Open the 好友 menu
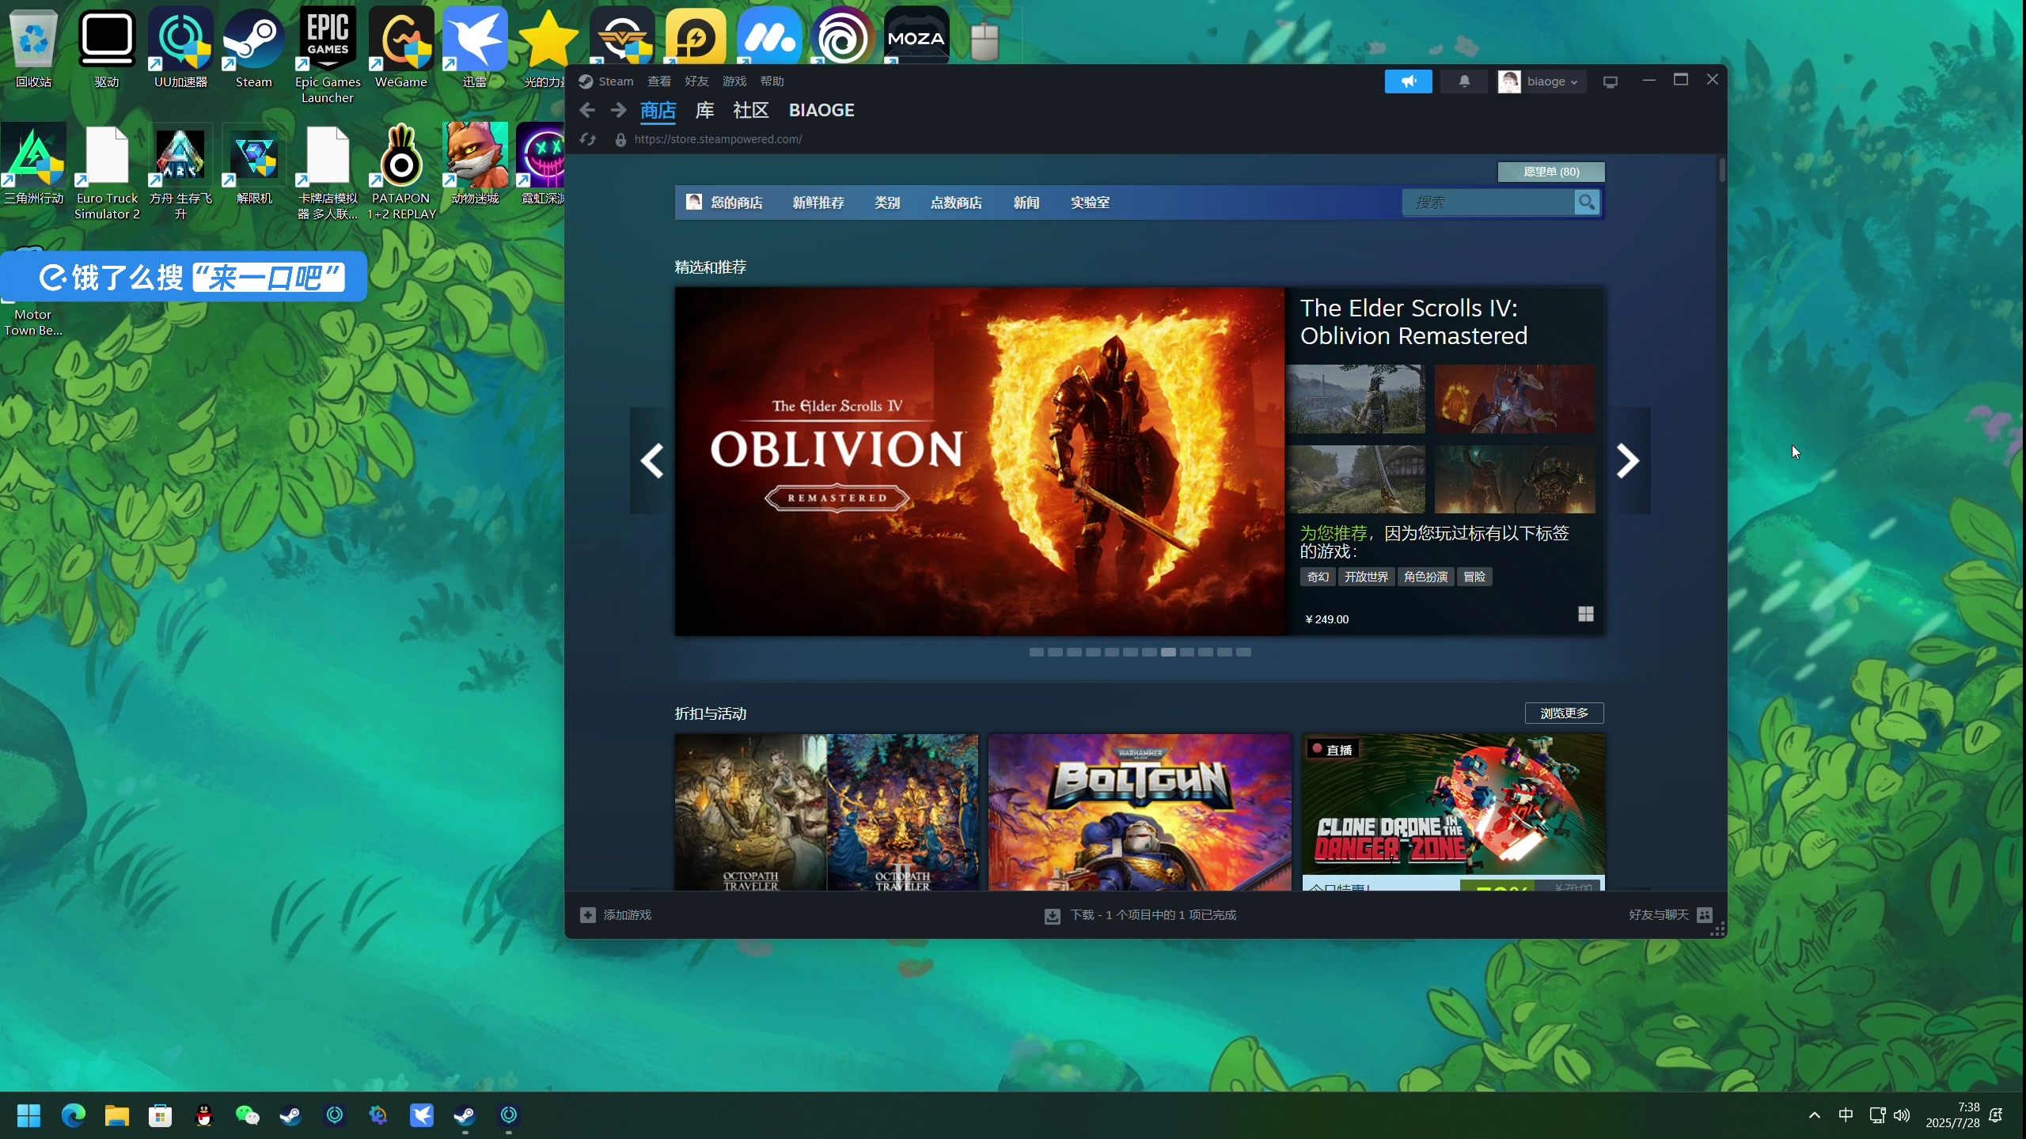 (696, 81)
